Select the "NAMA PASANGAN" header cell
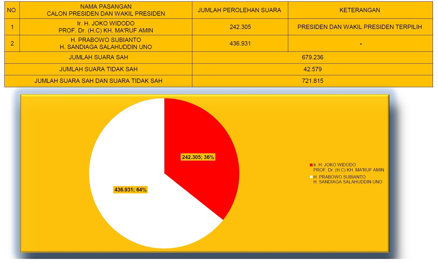 coord(106,10)
